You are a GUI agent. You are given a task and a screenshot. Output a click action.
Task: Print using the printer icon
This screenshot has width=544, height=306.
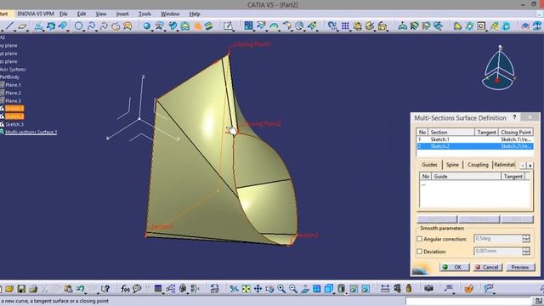click(33, 288)
